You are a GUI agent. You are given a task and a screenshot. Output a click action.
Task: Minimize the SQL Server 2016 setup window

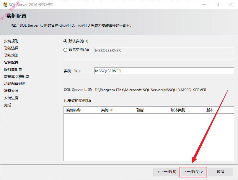pos(204,4)
